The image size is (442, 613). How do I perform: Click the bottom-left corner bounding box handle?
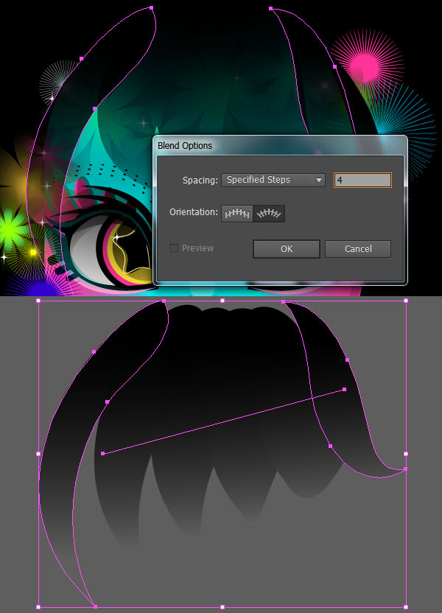(x=38, y=607)
